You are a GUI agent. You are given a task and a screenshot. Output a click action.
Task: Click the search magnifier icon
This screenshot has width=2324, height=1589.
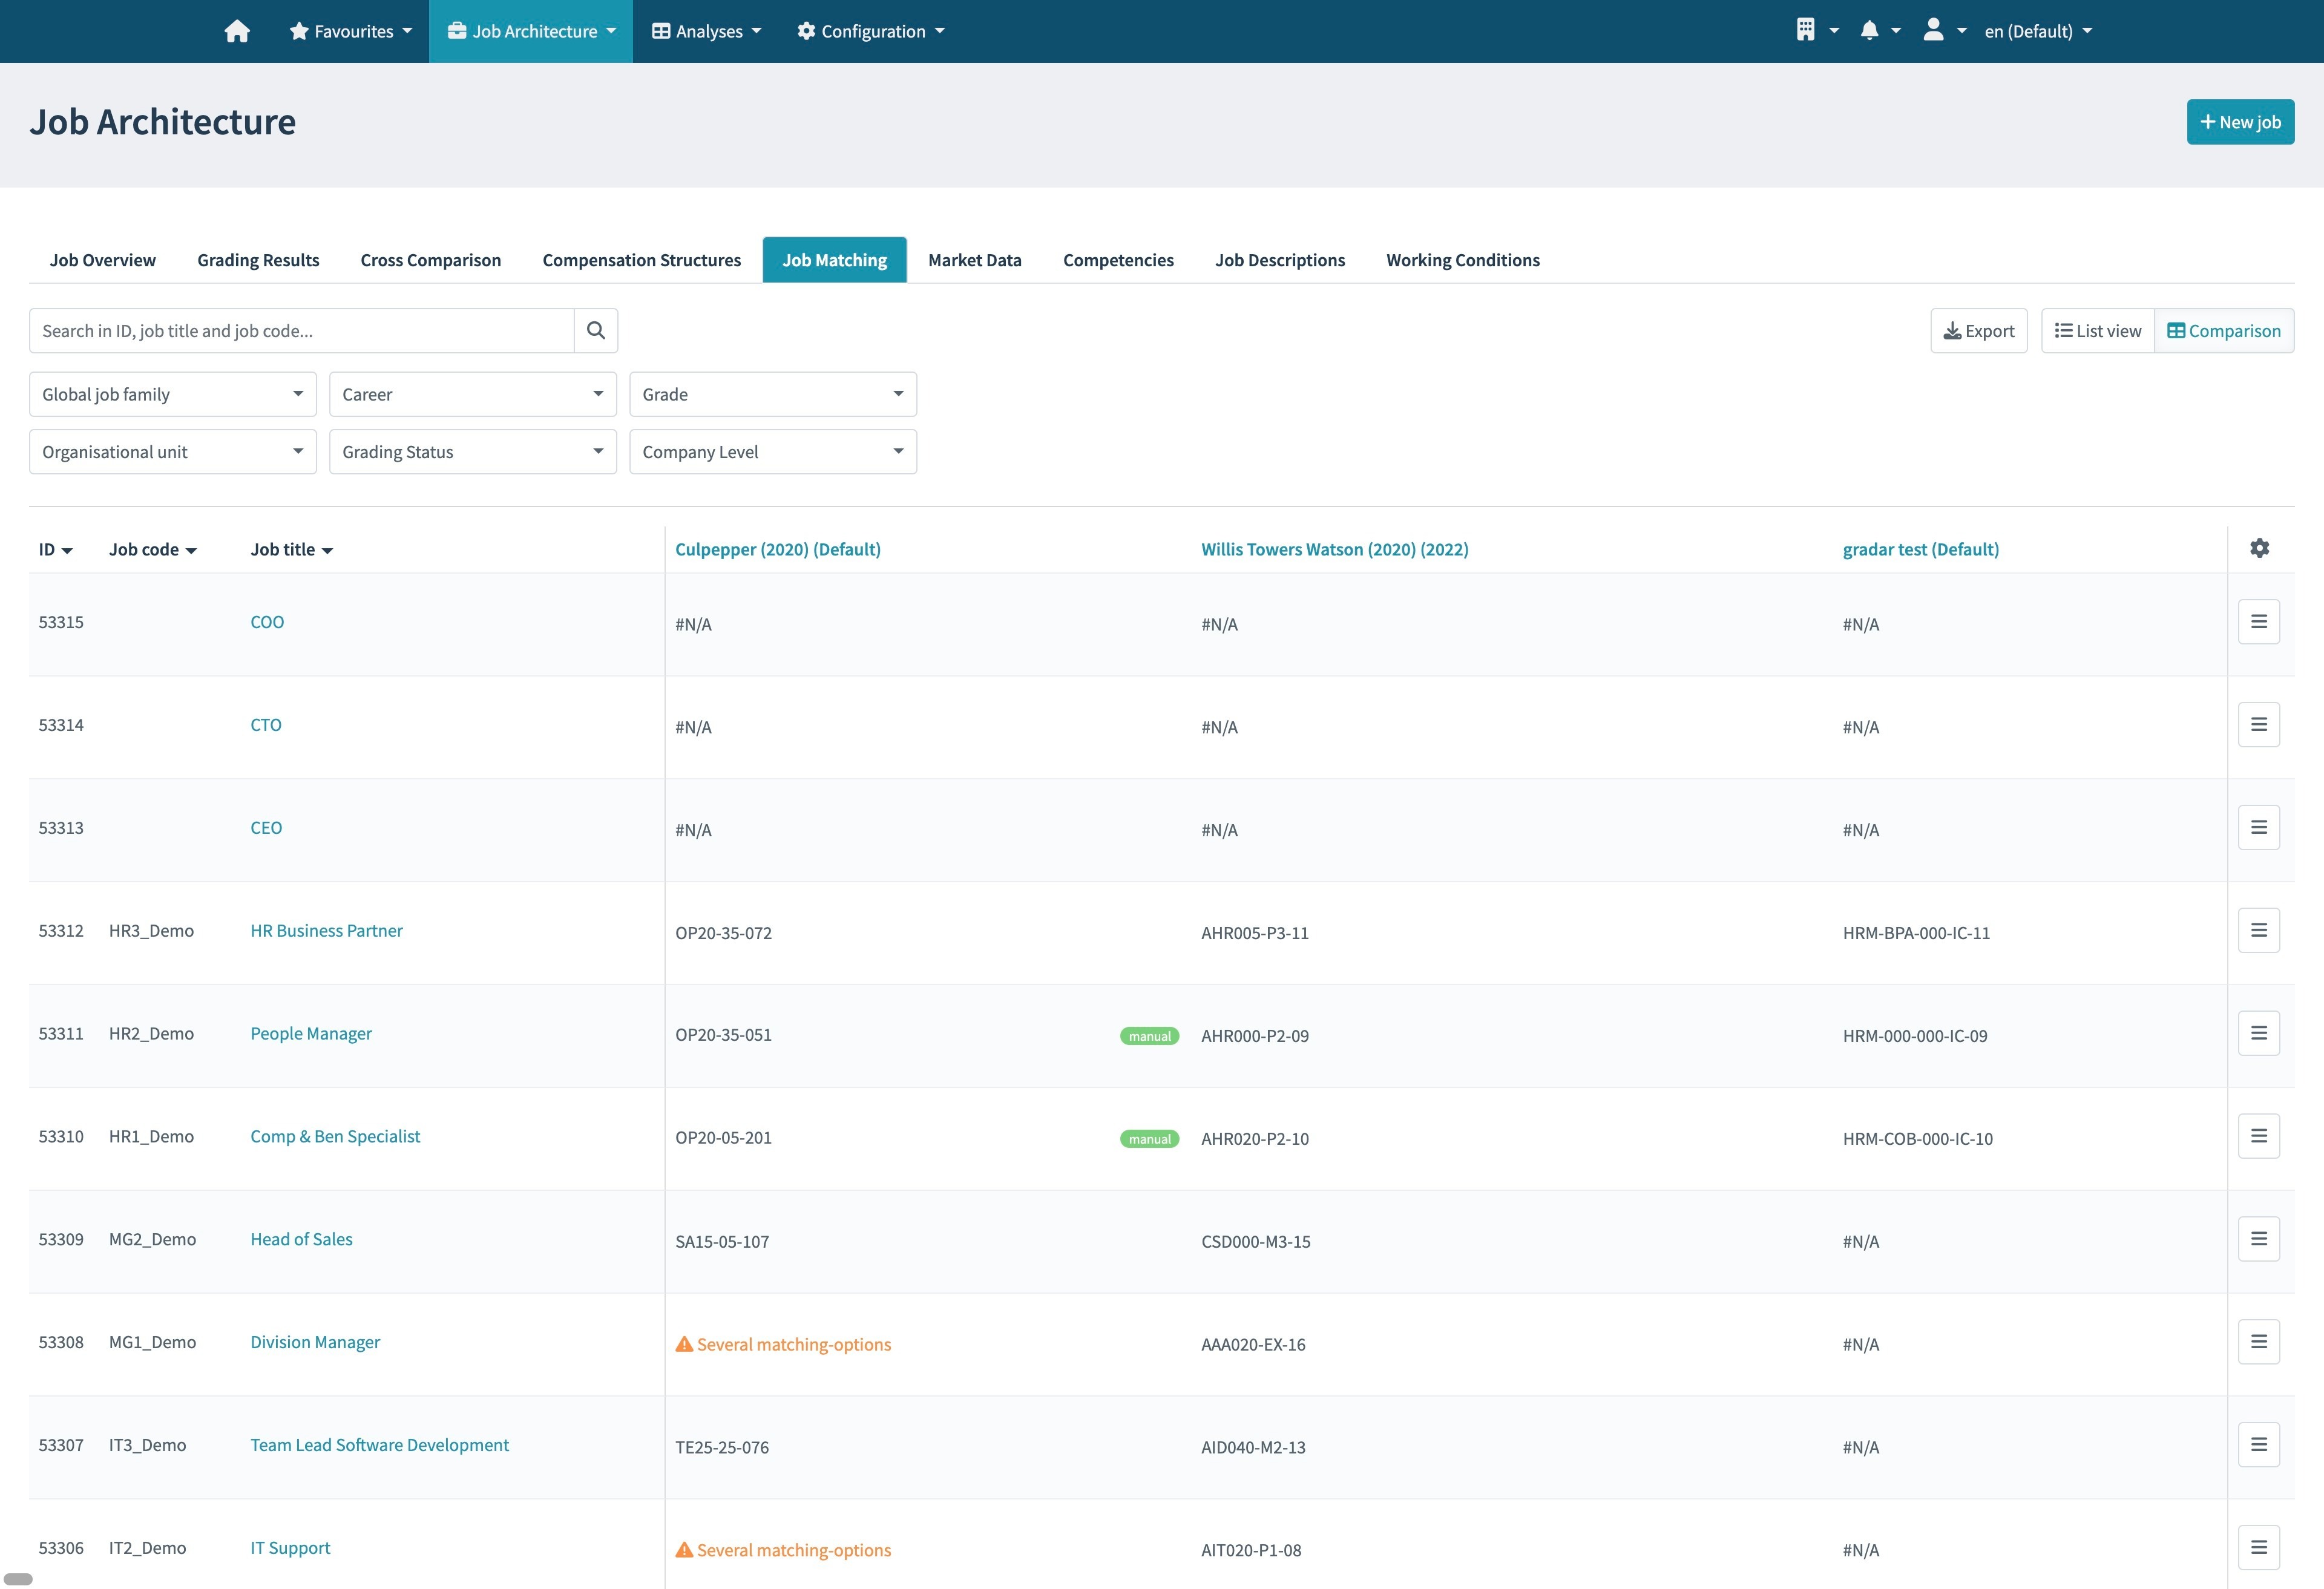pyautogui.click(x=596, y=329)
